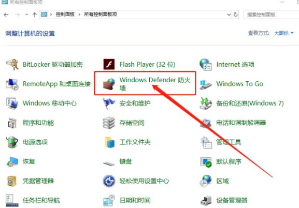This screenshot has width=299, height=208.
Task: Click the back navigation arrow
Action: pyautogui.click(x=6, y=14)
